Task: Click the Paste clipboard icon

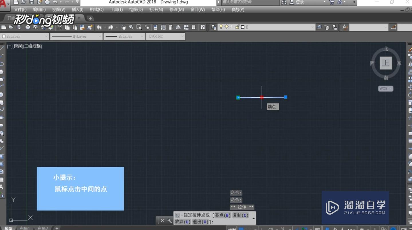Action: (x=75, y=27)
